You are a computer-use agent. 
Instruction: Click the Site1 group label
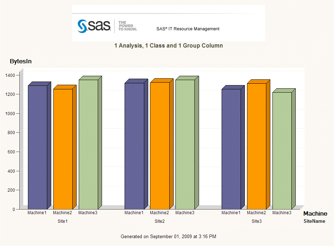[x=63, y=221]
